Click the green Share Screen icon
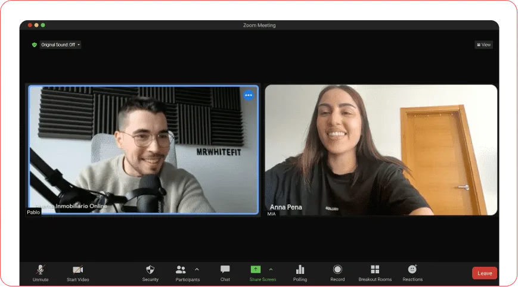 (x=256, y=269)
